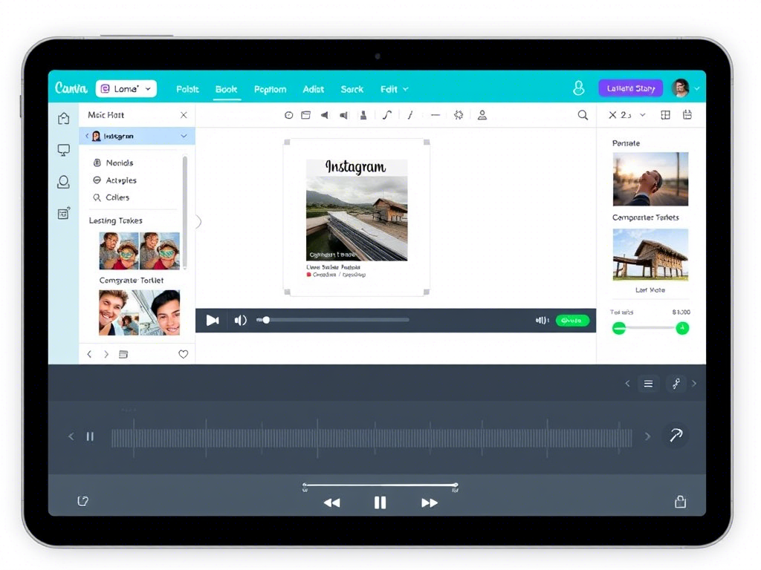Open the Palst menu
This screenshot has width=761, height=570.
(187, 89)
